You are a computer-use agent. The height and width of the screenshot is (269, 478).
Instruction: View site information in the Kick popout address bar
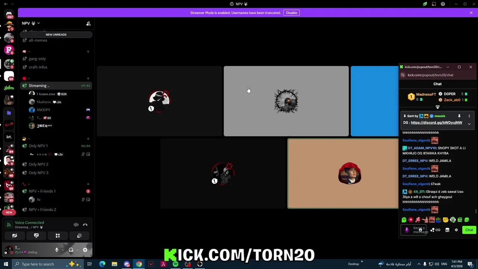(x=403, y=75)
